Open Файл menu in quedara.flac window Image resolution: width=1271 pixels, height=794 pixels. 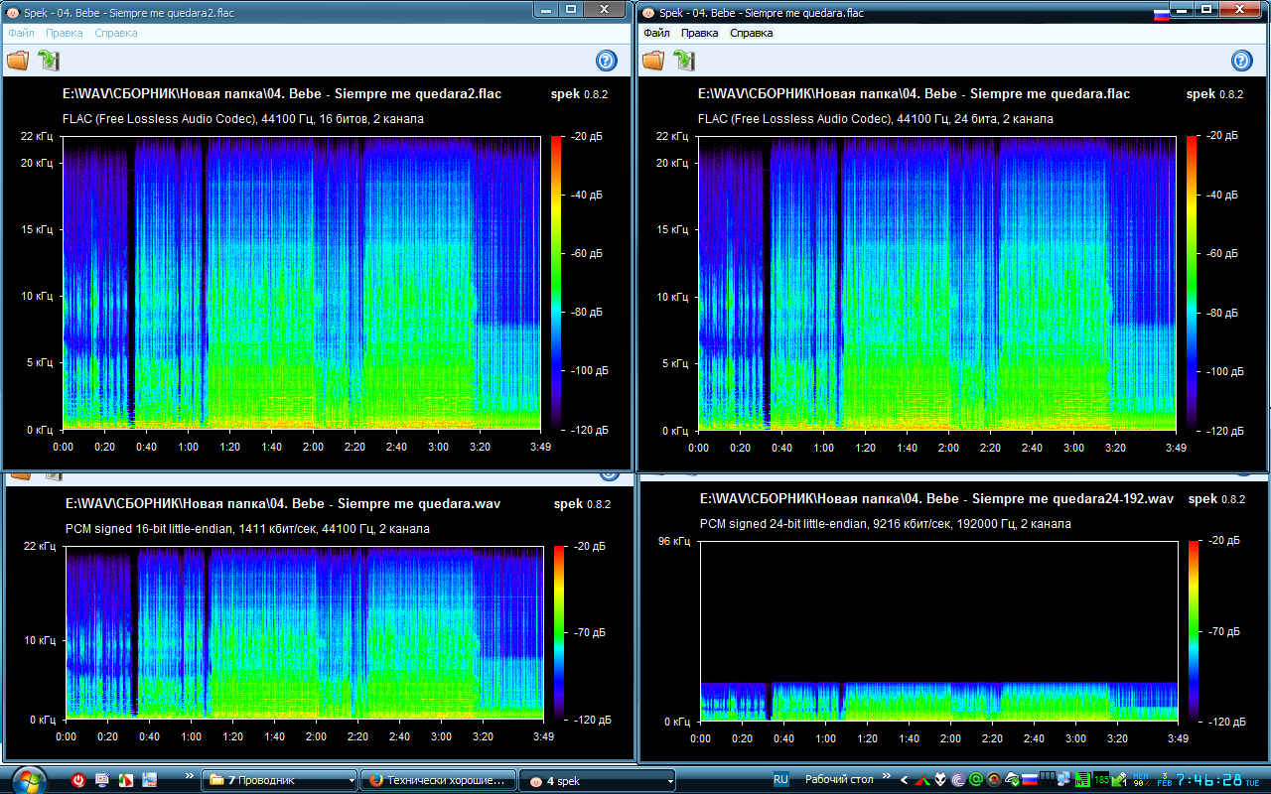point(656,33)
